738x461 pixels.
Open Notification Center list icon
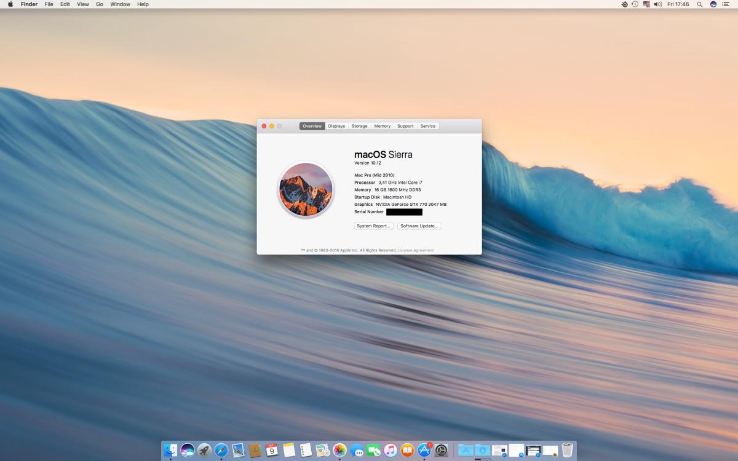tap(726, 4)
